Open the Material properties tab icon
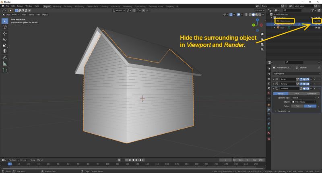Viewport: 322px width, 173px height. (269, 133)
